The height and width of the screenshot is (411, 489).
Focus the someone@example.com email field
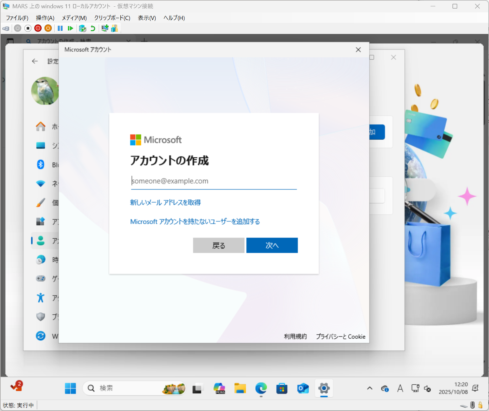coord(213,181)
